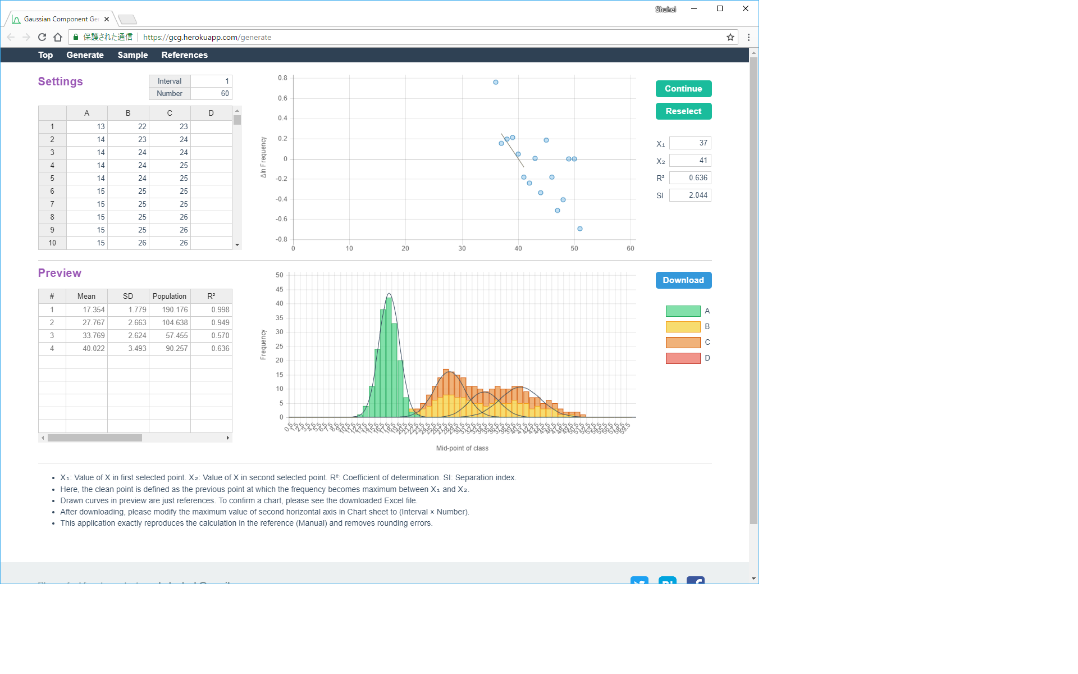The image size is (1078, 674).
Task: Toggle series A green legend swatch
Action: click(683, 311)
